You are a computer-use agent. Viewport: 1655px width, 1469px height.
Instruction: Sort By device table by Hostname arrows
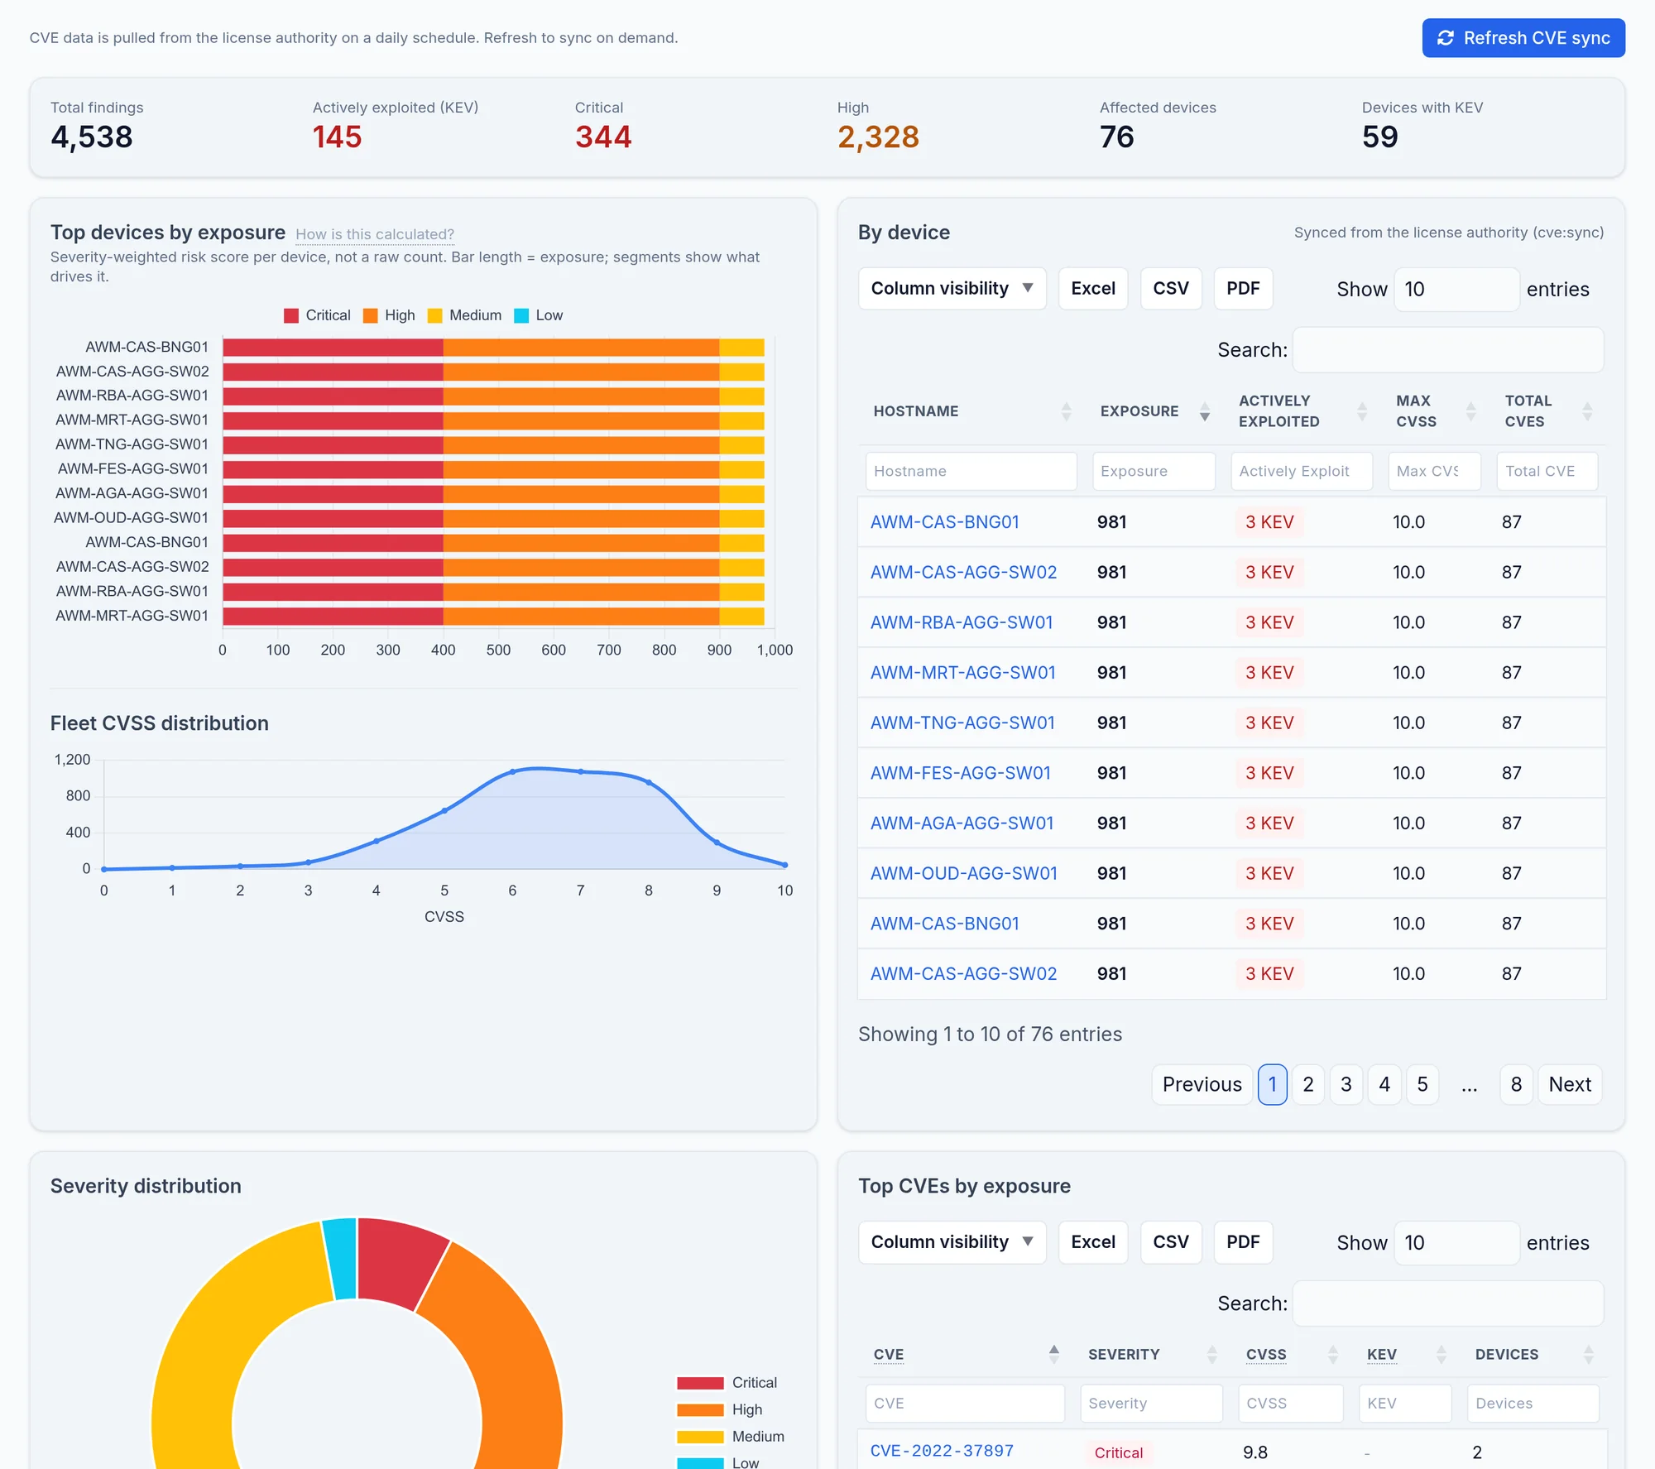[x=1066, y=411]
